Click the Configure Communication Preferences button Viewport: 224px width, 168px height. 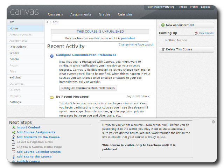click(x=88, y=88)
